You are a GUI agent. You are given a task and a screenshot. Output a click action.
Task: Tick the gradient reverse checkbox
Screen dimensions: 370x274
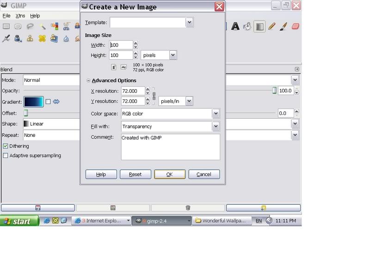tap(48, 102)
